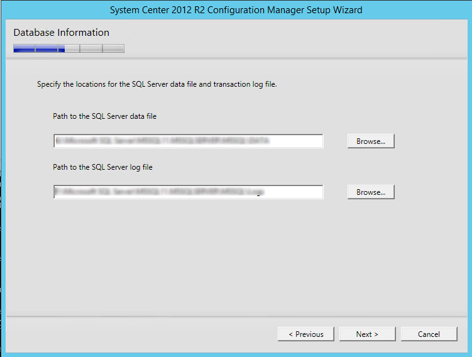The height and width of the screenshot is (357, 472).
Task: Cancel the setup wizard
Action: tap(429, 334)
